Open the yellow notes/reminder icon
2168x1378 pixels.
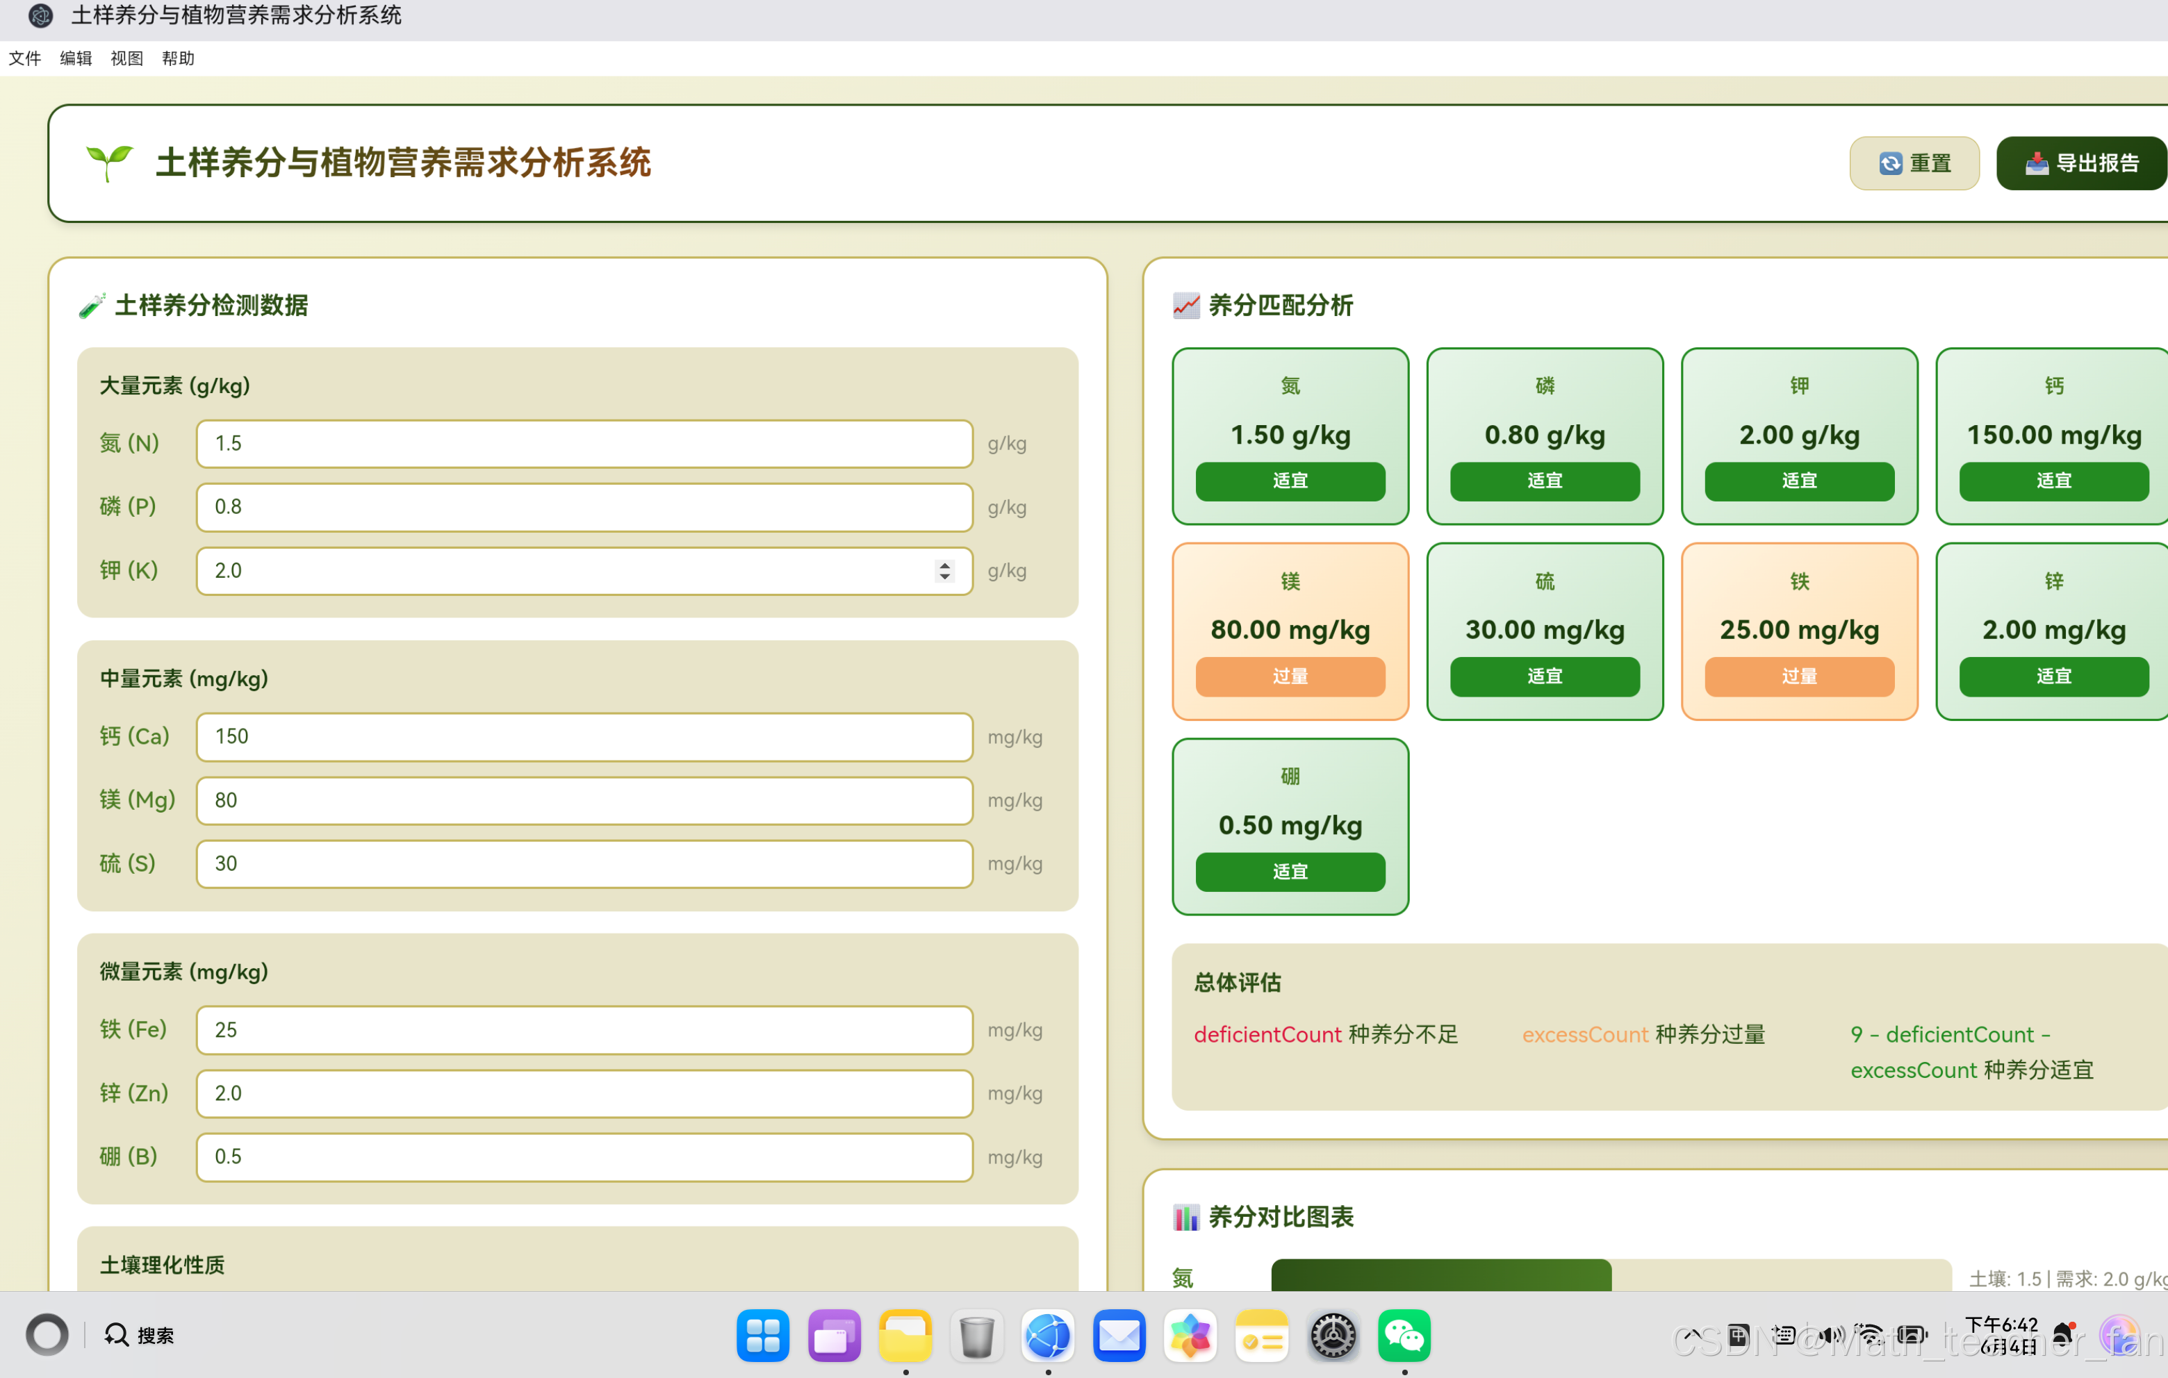click(1261, 1336)
